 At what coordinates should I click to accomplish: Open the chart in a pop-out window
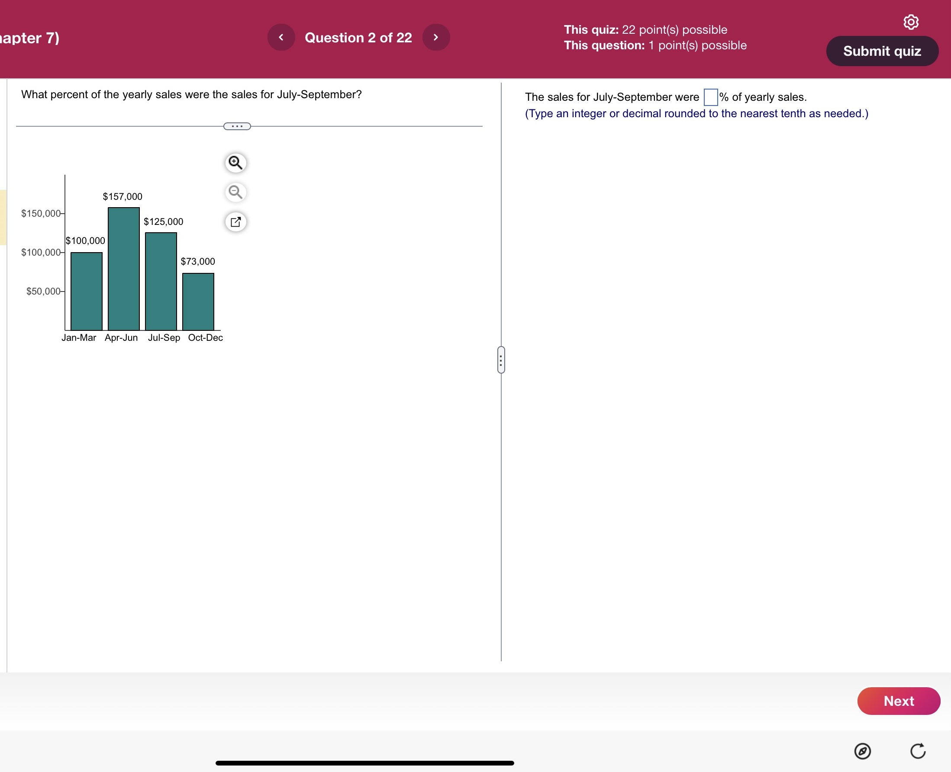click(235, 221)
